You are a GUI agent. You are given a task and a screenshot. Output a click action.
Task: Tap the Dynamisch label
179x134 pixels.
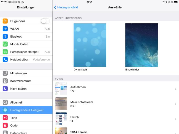point(80,70)
